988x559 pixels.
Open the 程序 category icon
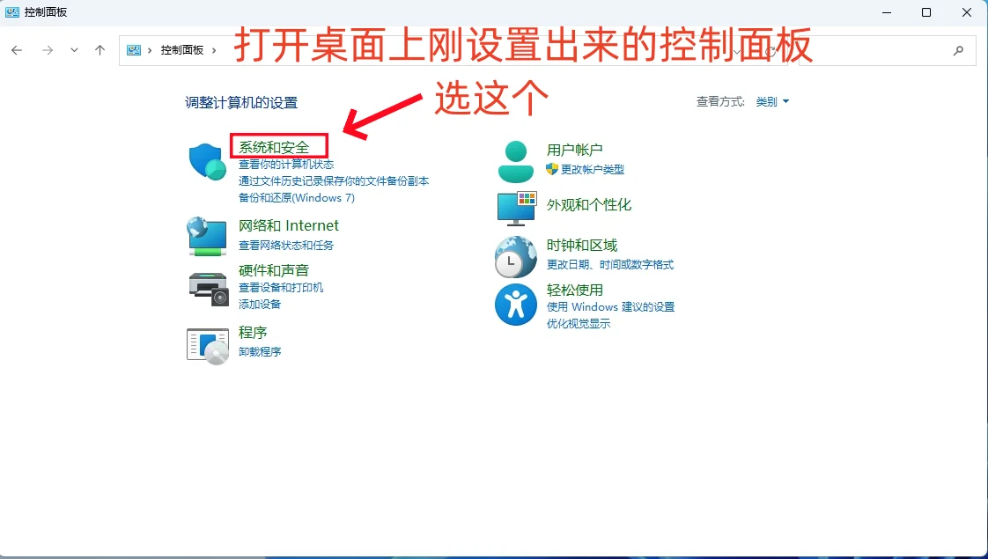(x=206, y=344)
